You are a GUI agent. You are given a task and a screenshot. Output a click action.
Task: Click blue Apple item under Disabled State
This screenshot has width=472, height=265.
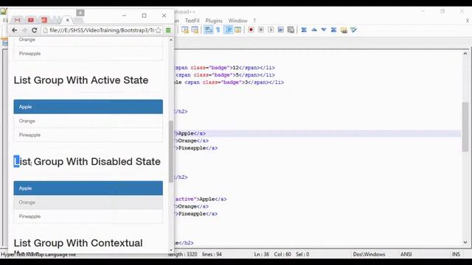coord(88,188)
